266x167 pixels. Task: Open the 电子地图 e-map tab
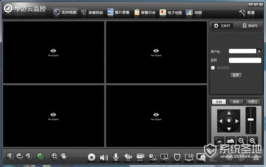pos(171,12)
